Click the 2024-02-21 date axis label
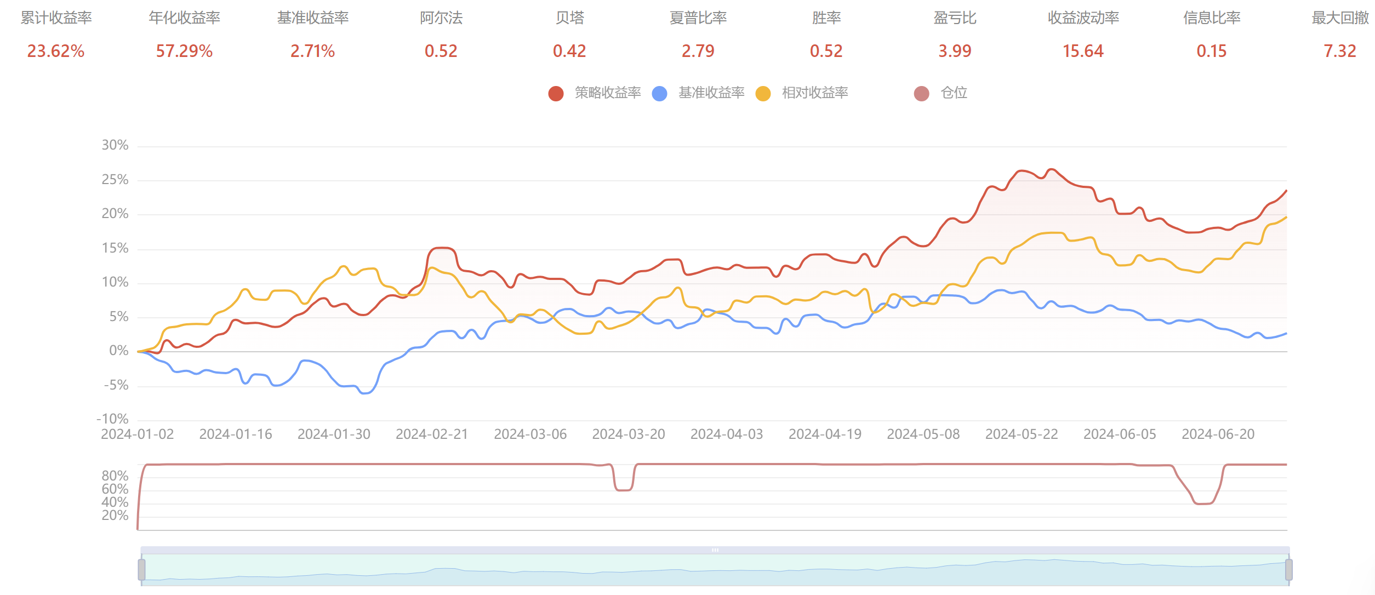 click(x=432, y=434)
